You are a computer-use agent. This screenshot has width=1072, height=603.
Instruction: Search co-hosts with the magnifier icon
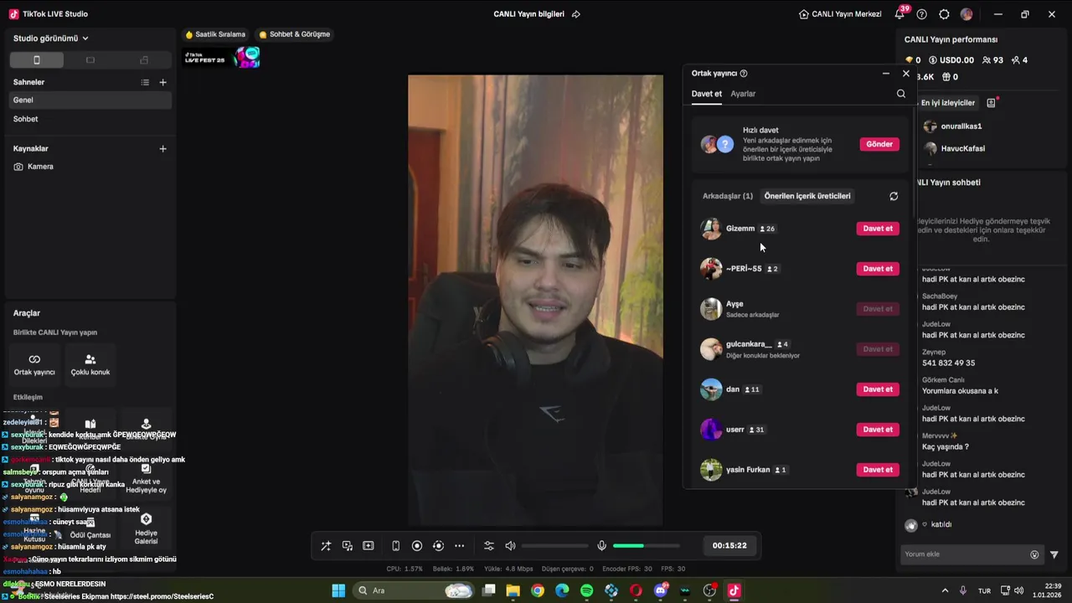click(901, 94)
